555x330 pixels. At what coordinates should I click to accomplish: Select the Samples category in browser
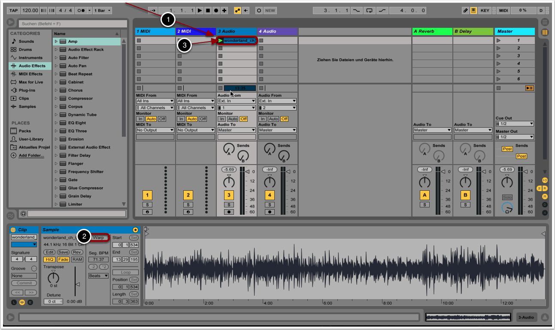[x=27, y=107]
